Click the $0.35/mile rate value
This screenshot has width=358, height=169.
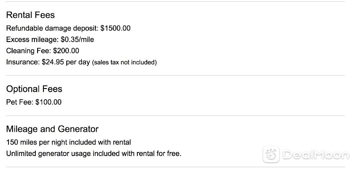click(77, 40)
